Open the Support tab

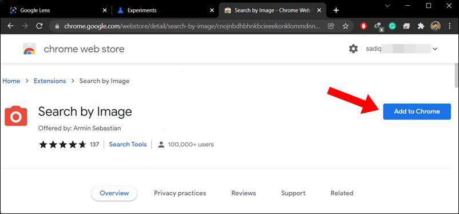(x=293, y=193)
